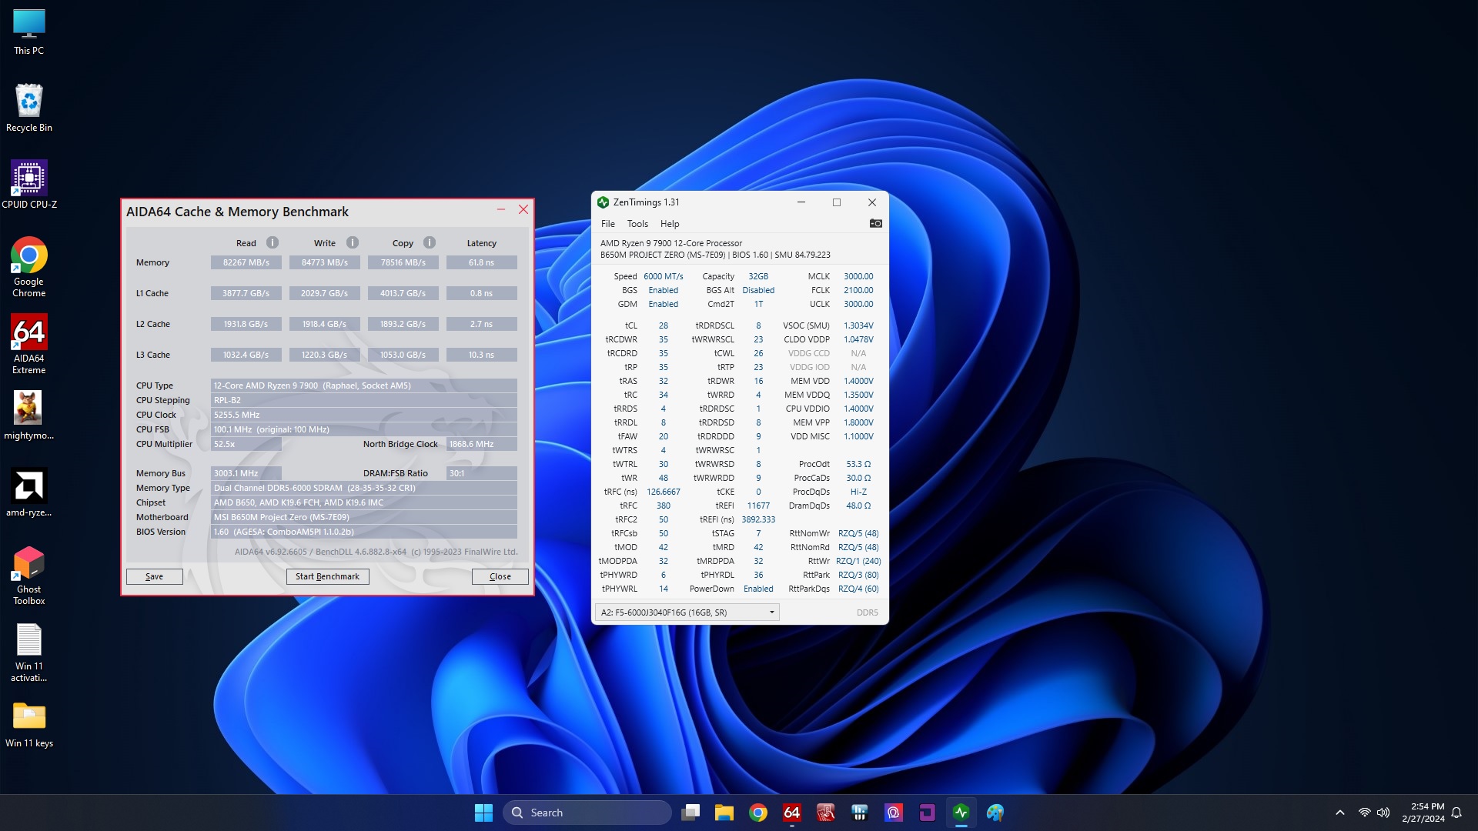Screen dimensions: 1478x831
Task: Click the FCLK 2100.00 value
Action: coord(858,290)
